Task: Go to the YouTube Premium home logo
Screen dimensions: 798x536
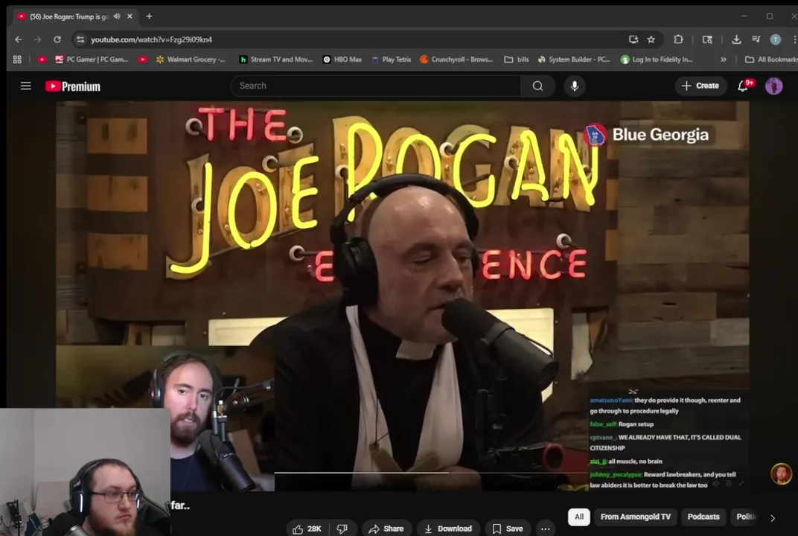Action: (x=73, y=86)
